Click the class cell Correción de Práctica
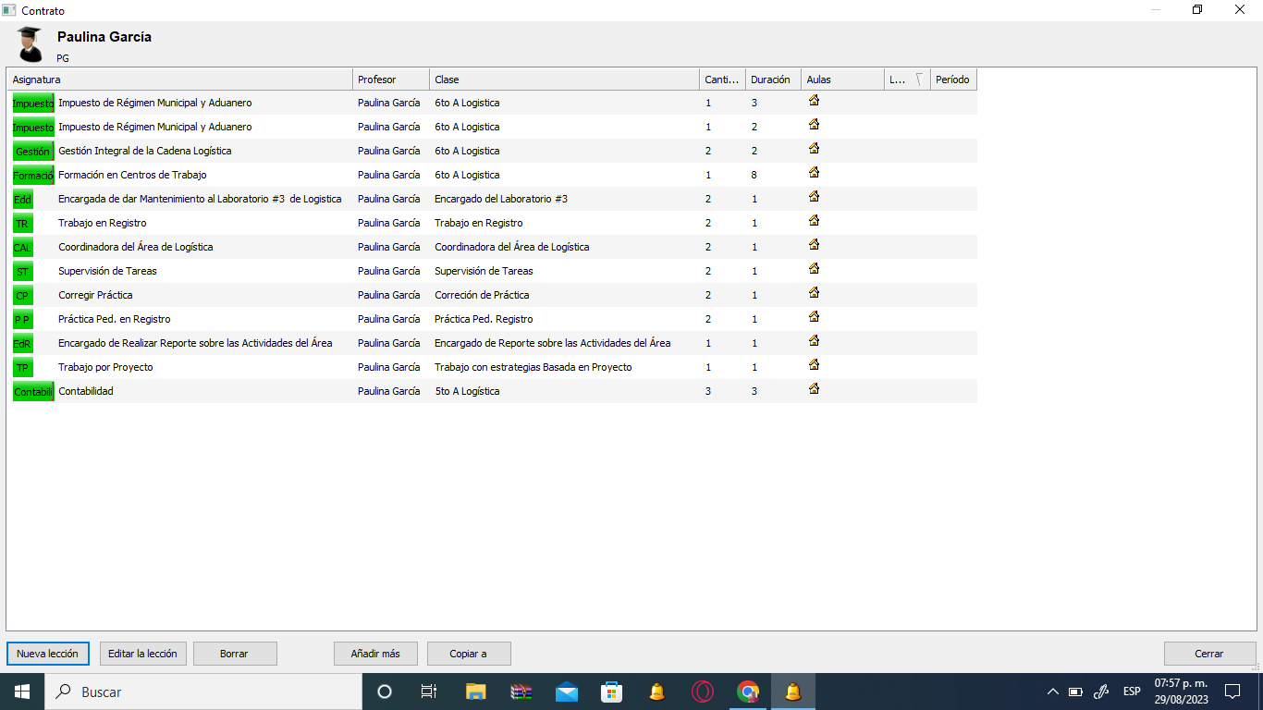This screenshot has width=1263, height=710. pos(482,295)
